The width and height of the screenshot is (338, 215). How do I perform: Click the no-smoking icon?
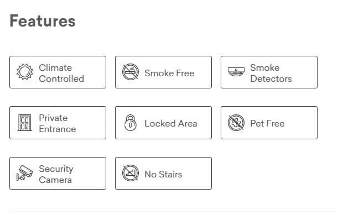click(x=131, y=72)
